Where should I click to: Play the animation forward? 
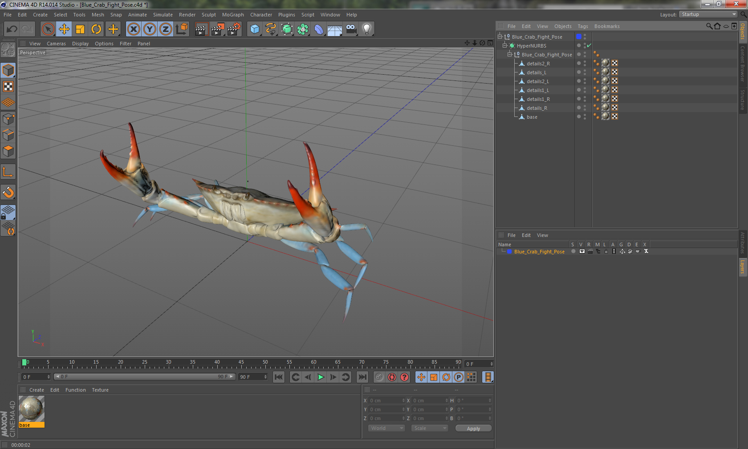click(x=321, y=377)
